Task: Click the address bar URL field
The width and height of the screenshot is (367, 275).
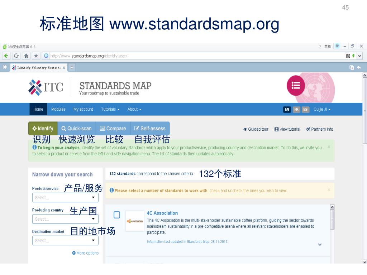Action: point(194,56)
